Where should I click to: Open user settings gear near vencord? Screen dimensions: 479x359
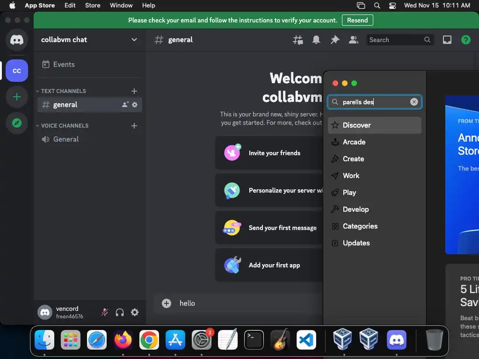[135, 312]
